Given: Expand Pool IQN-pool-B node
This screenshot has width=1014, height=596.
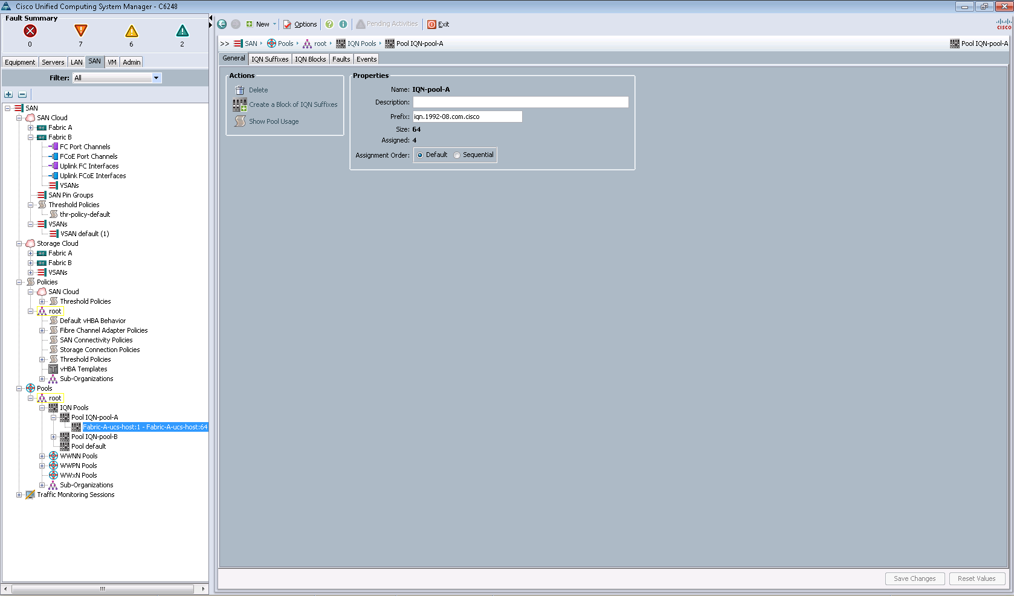Looking at the screenshot, I should (53, 437).
